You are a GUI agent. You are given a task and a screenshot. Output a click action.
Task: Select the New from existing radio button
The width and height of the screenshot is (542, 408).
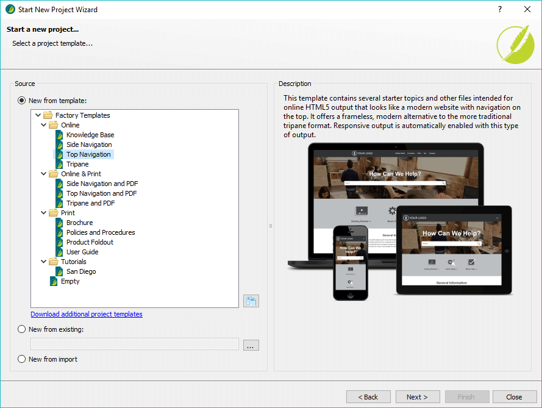pos(21,329)
